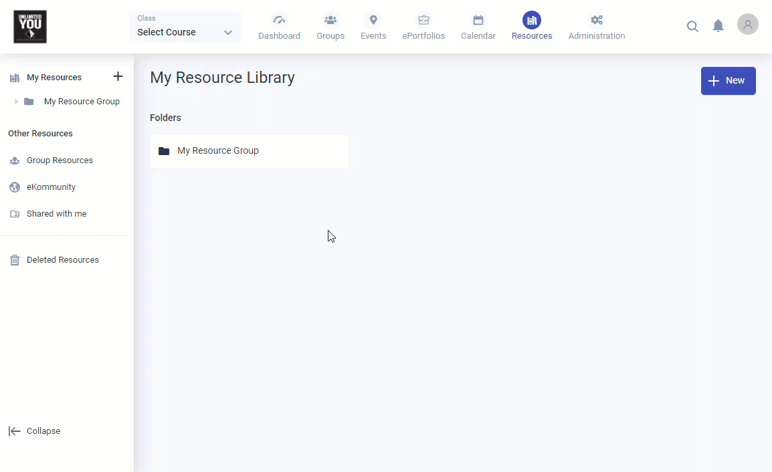Viewport: 772px width, 472px height.
Task: Click the sidebar My Resource Group folder icon
Action: pos(29,102)
